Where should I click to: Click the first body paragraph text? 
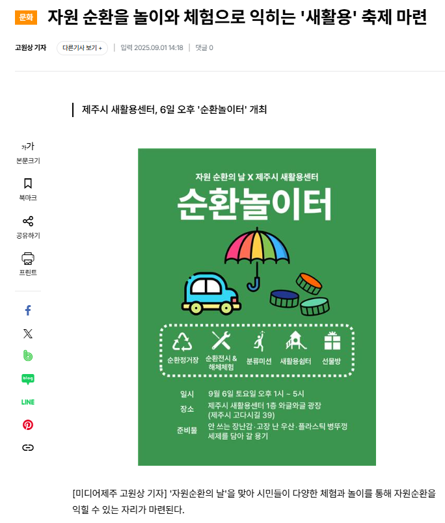254,502
